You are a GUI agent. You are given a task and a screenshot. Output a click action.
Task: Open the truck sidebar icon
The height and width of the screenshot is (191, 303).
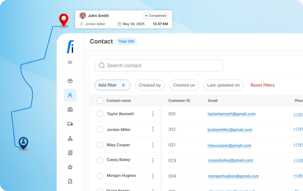[70, 124]
